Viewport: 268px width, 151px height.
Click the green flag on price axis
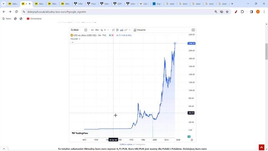pos(189,137)
